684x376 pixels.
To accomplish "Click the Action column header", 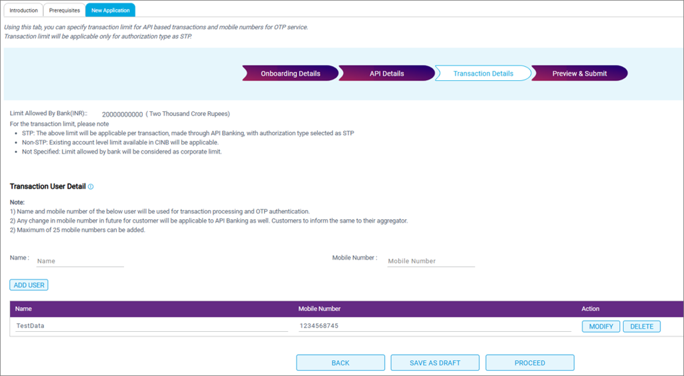I will click(590, 309).
